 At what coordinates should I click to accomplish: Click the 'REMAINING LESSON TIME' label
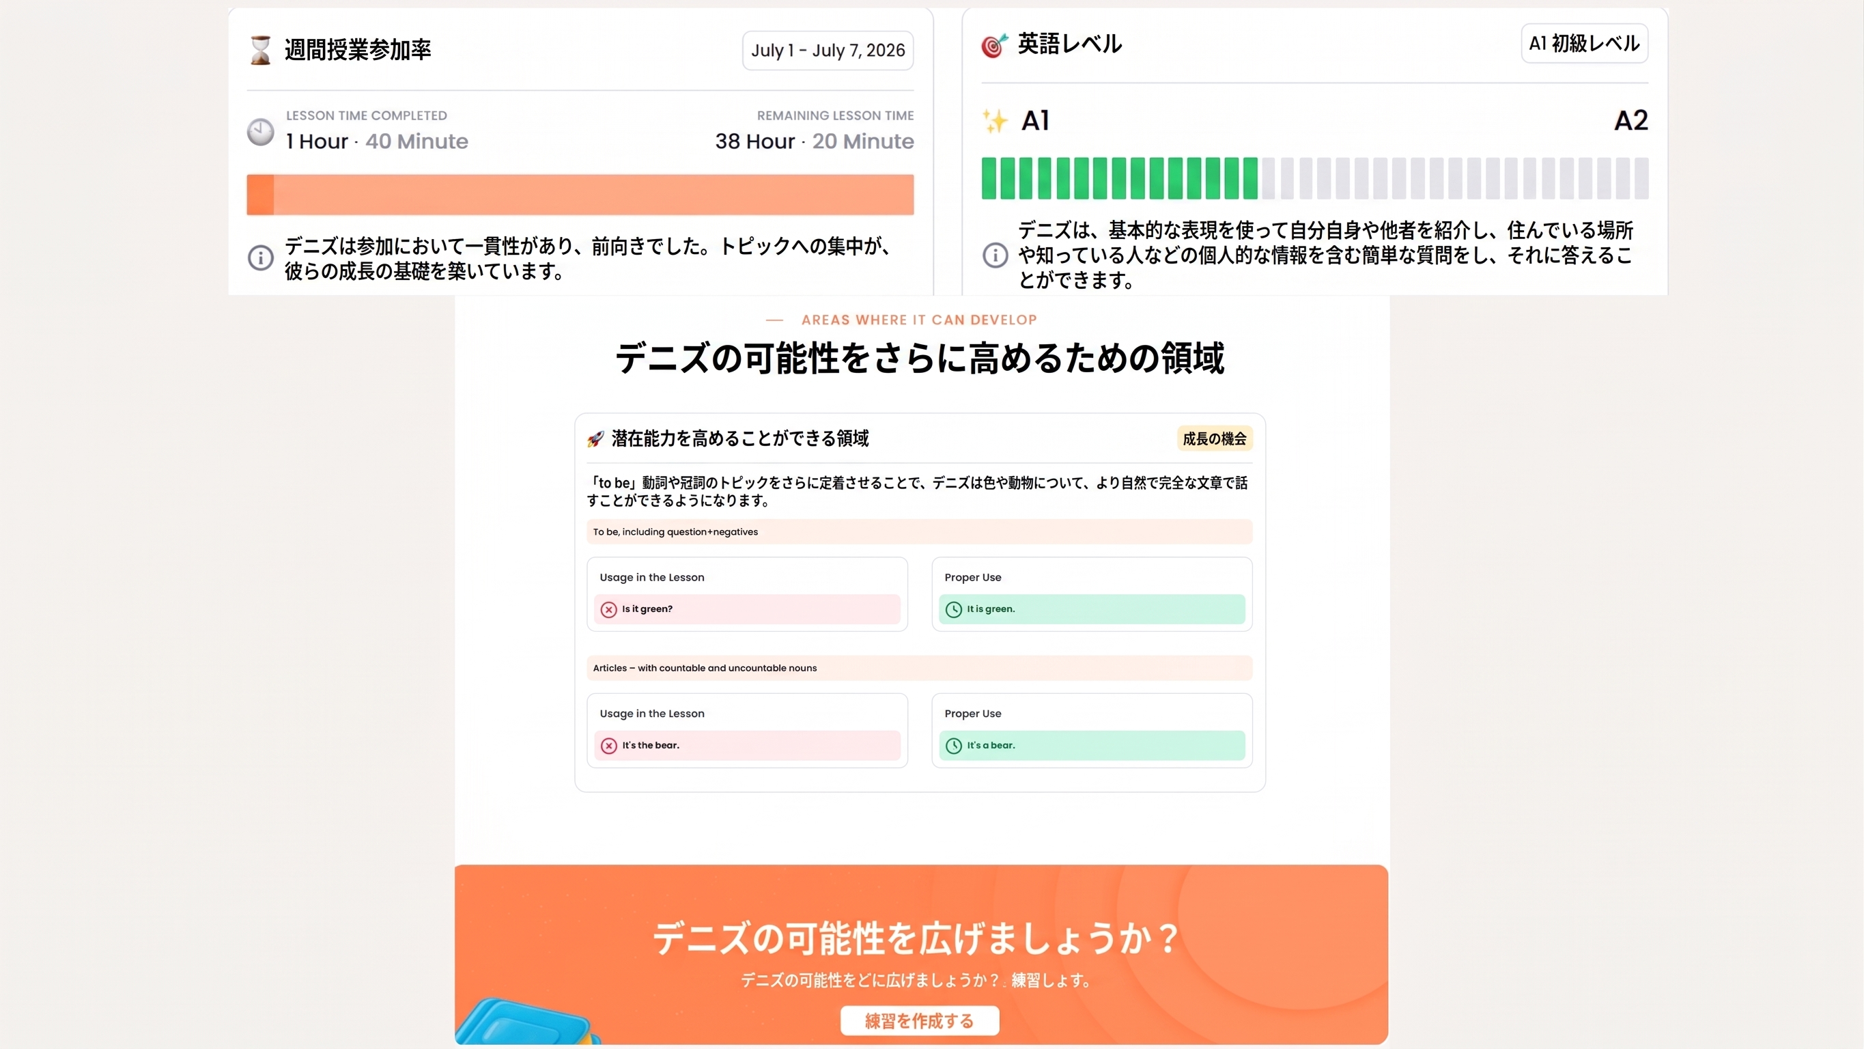click(x=835, y=116)
